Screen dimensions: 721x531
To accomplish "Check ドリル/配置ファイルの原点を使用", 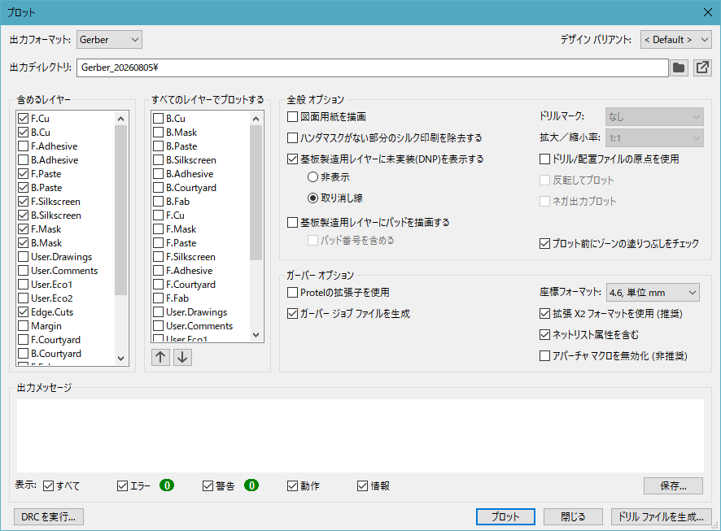I will (545, 159).
